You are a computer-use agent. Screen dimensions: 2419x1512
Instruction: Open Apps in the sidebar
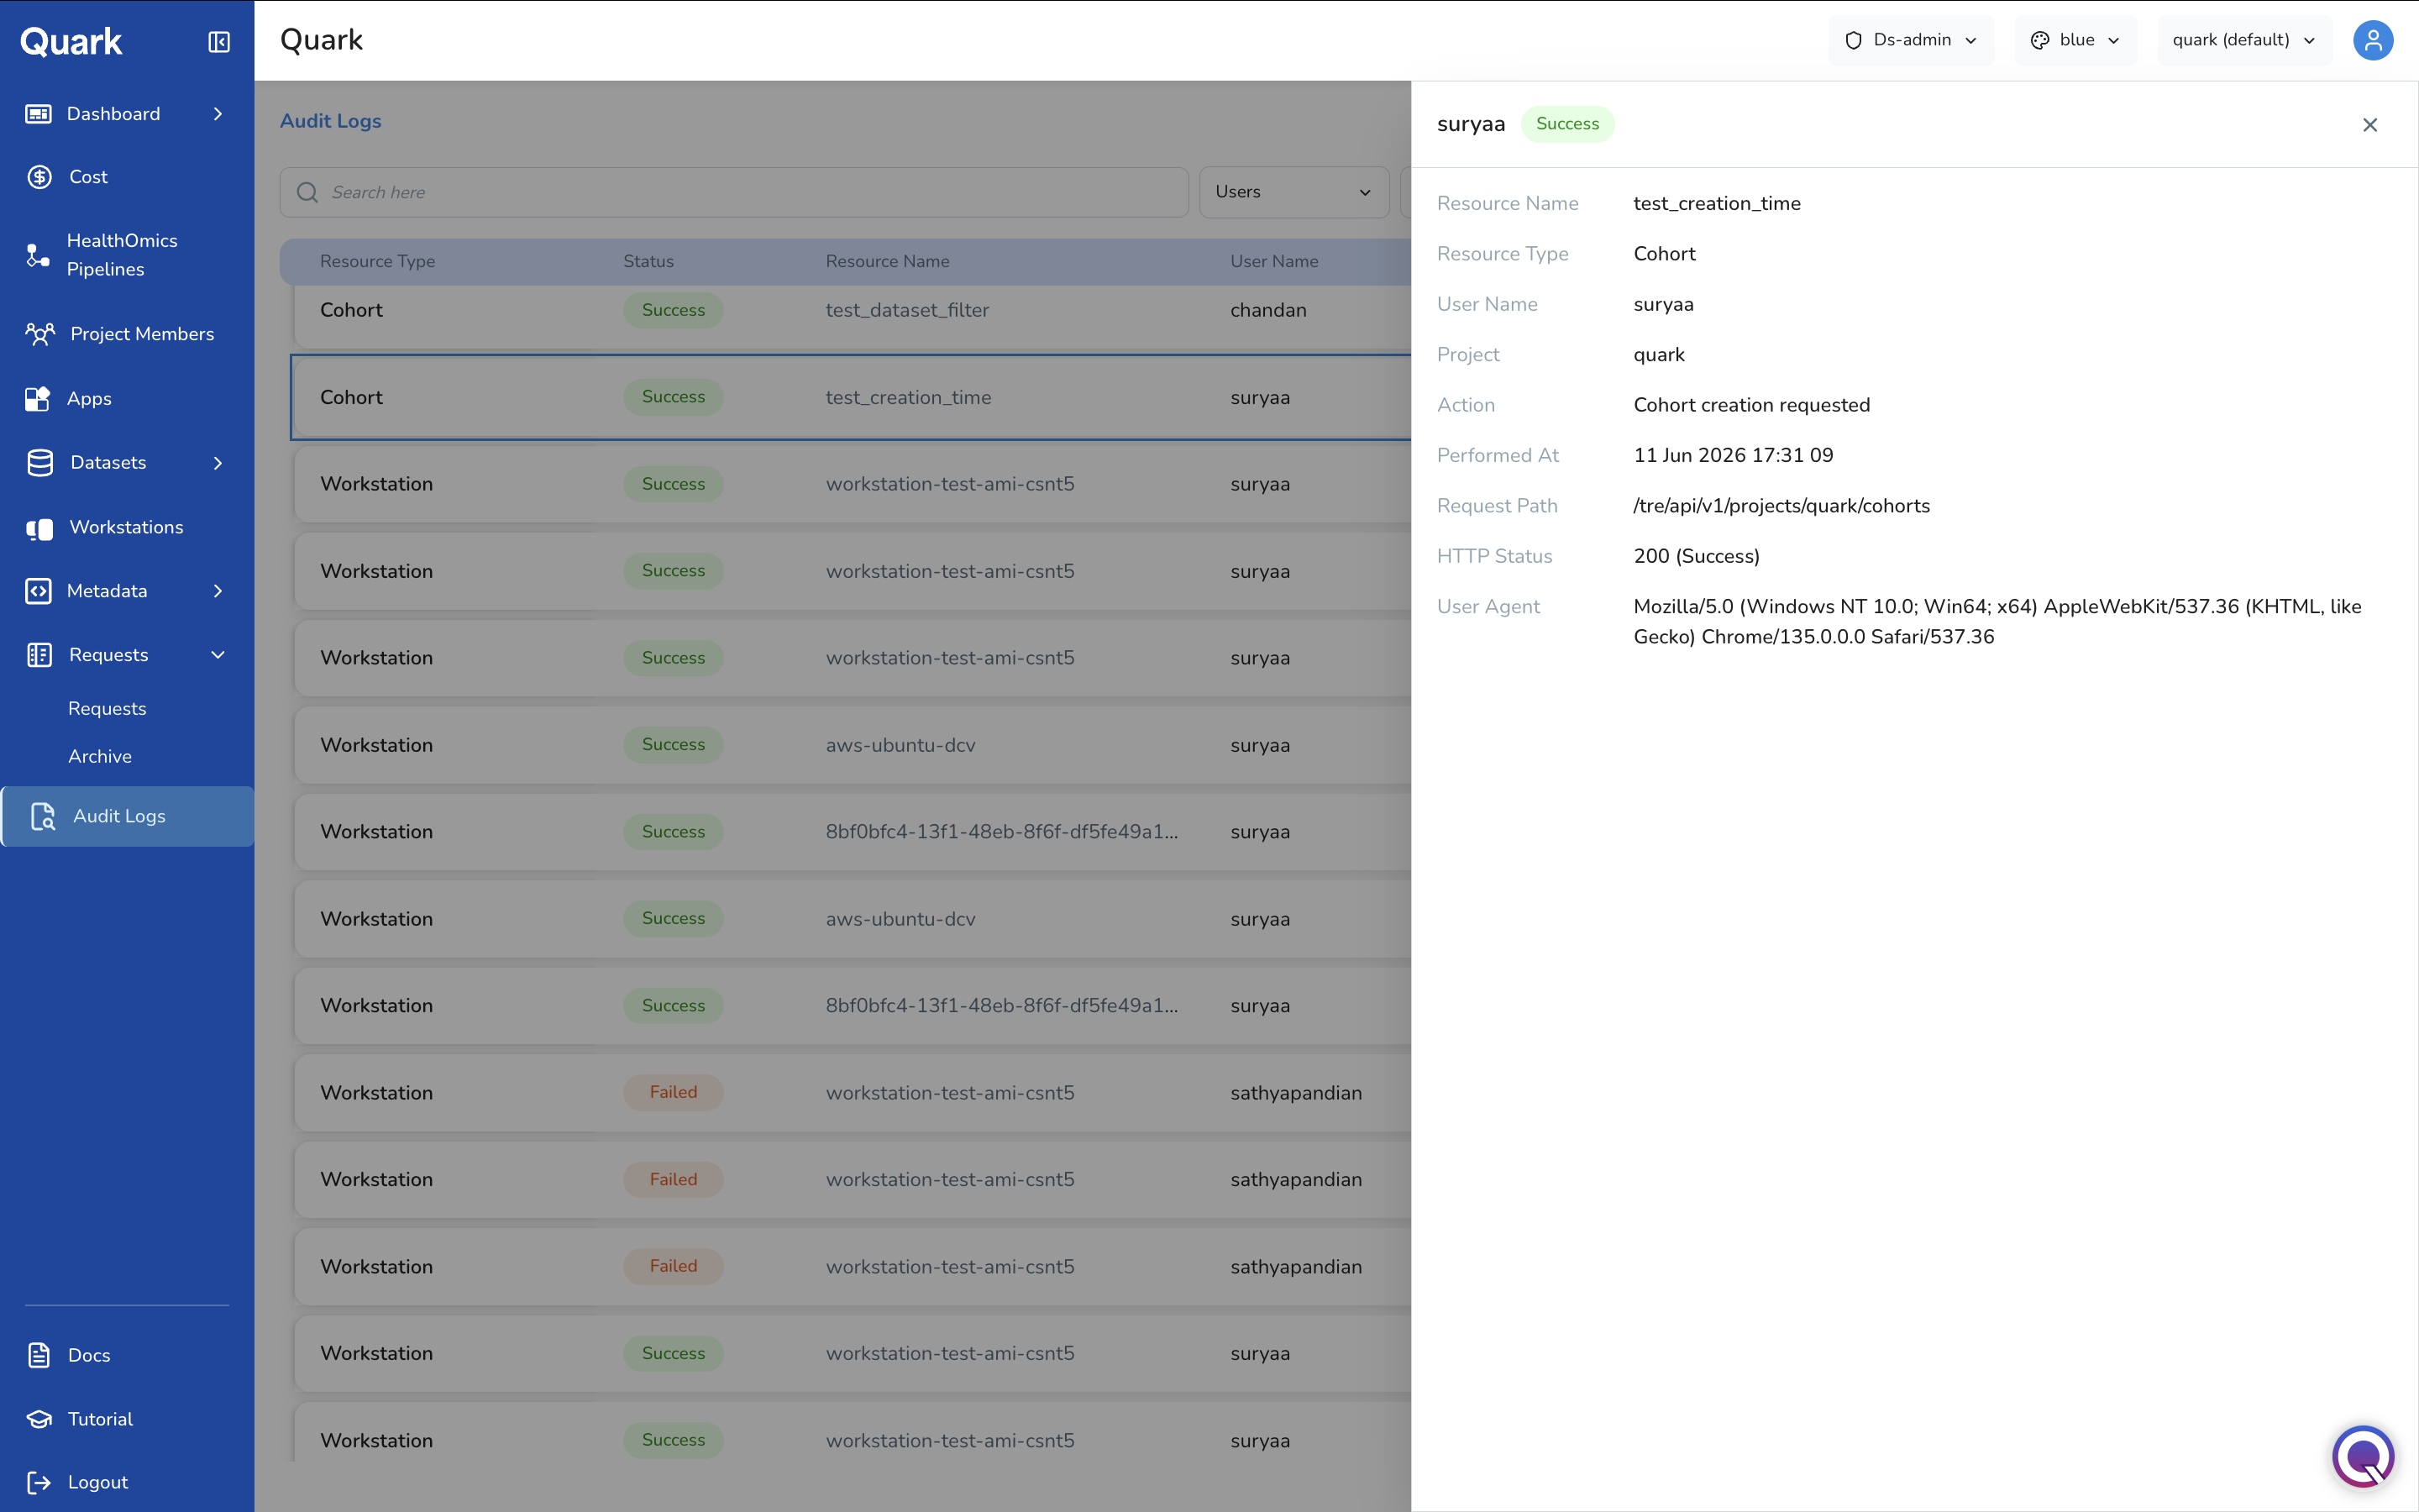pos(89,399)
